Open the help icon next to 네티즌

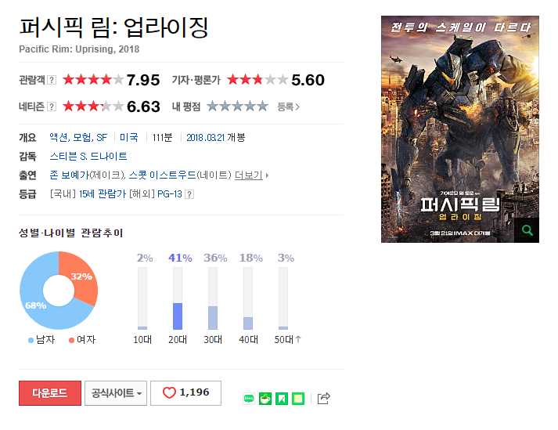pos(52,107)
